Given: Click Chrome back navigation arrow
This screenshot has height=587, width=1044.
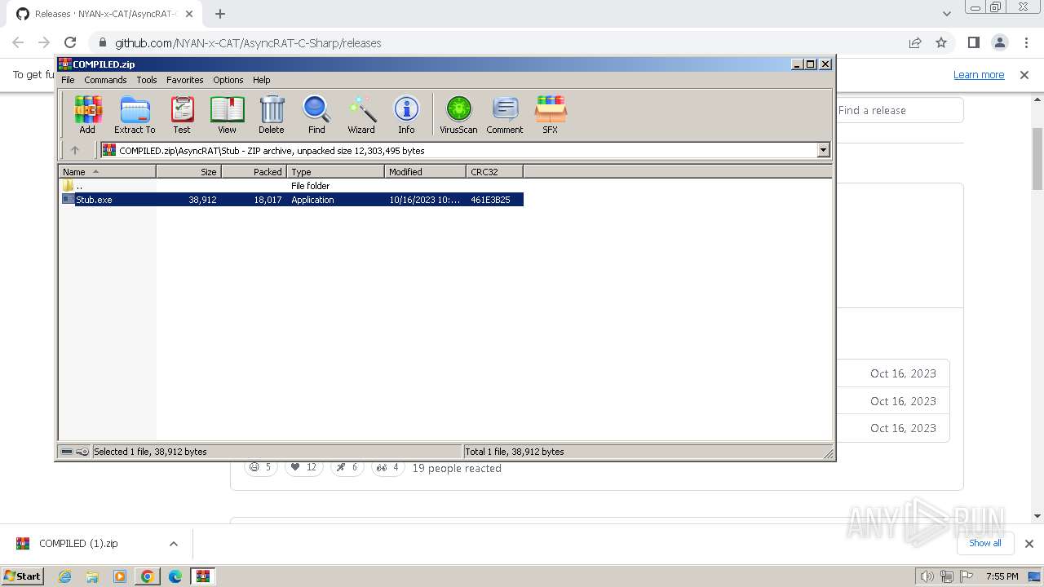Looking at the screenshot, I should [18, 42].
